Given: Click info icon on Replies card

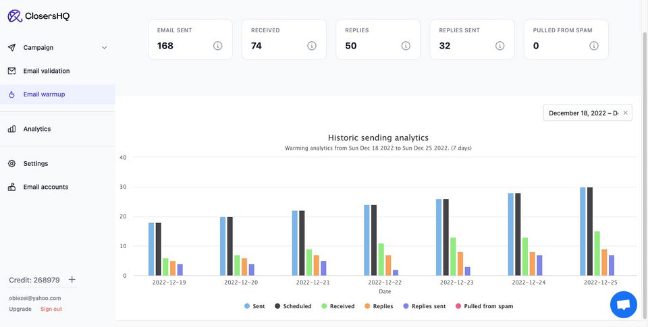Looking at the screenshot, I should (406, 46).
